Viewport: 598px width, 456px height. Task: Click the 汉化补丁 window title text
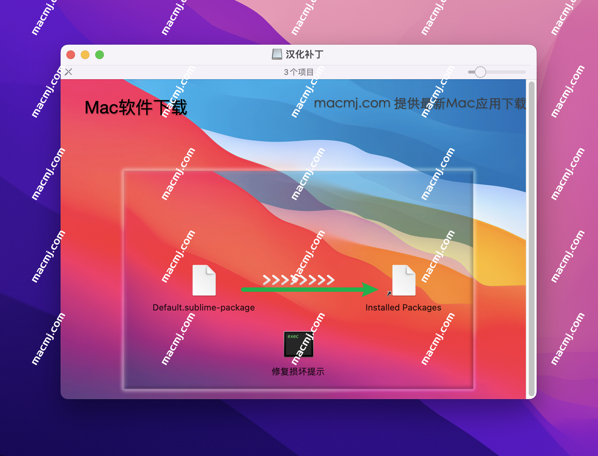[x=304, y=54]
